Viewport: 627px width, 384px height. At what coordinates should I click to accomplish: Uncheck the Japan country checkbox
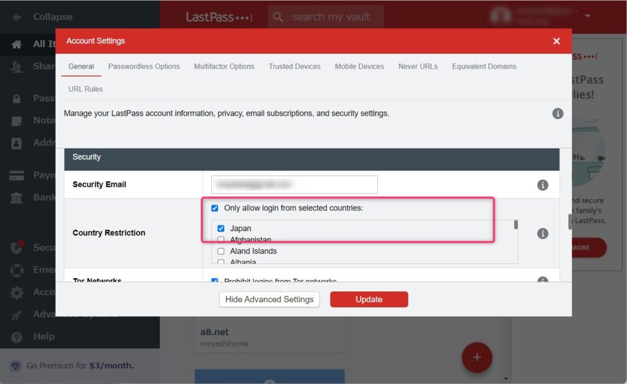point(221,228)
